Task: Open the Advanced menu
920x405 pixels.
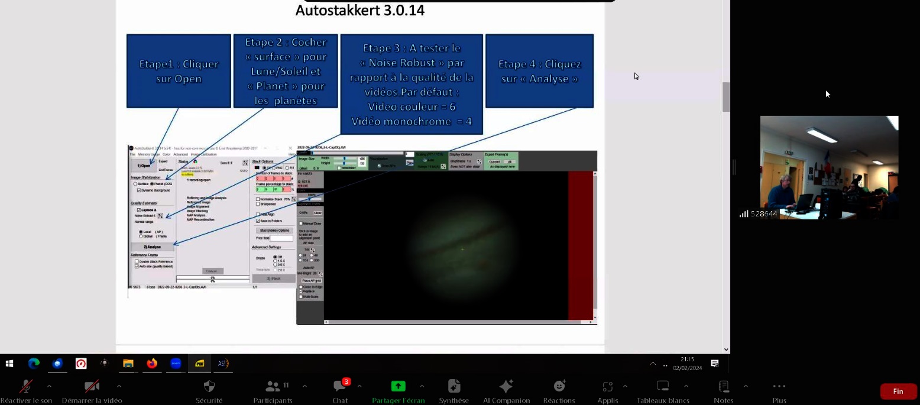Action: 180,154
